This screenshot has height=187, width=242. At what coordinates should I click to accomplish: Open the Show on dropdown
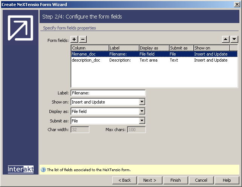[142, 102]
